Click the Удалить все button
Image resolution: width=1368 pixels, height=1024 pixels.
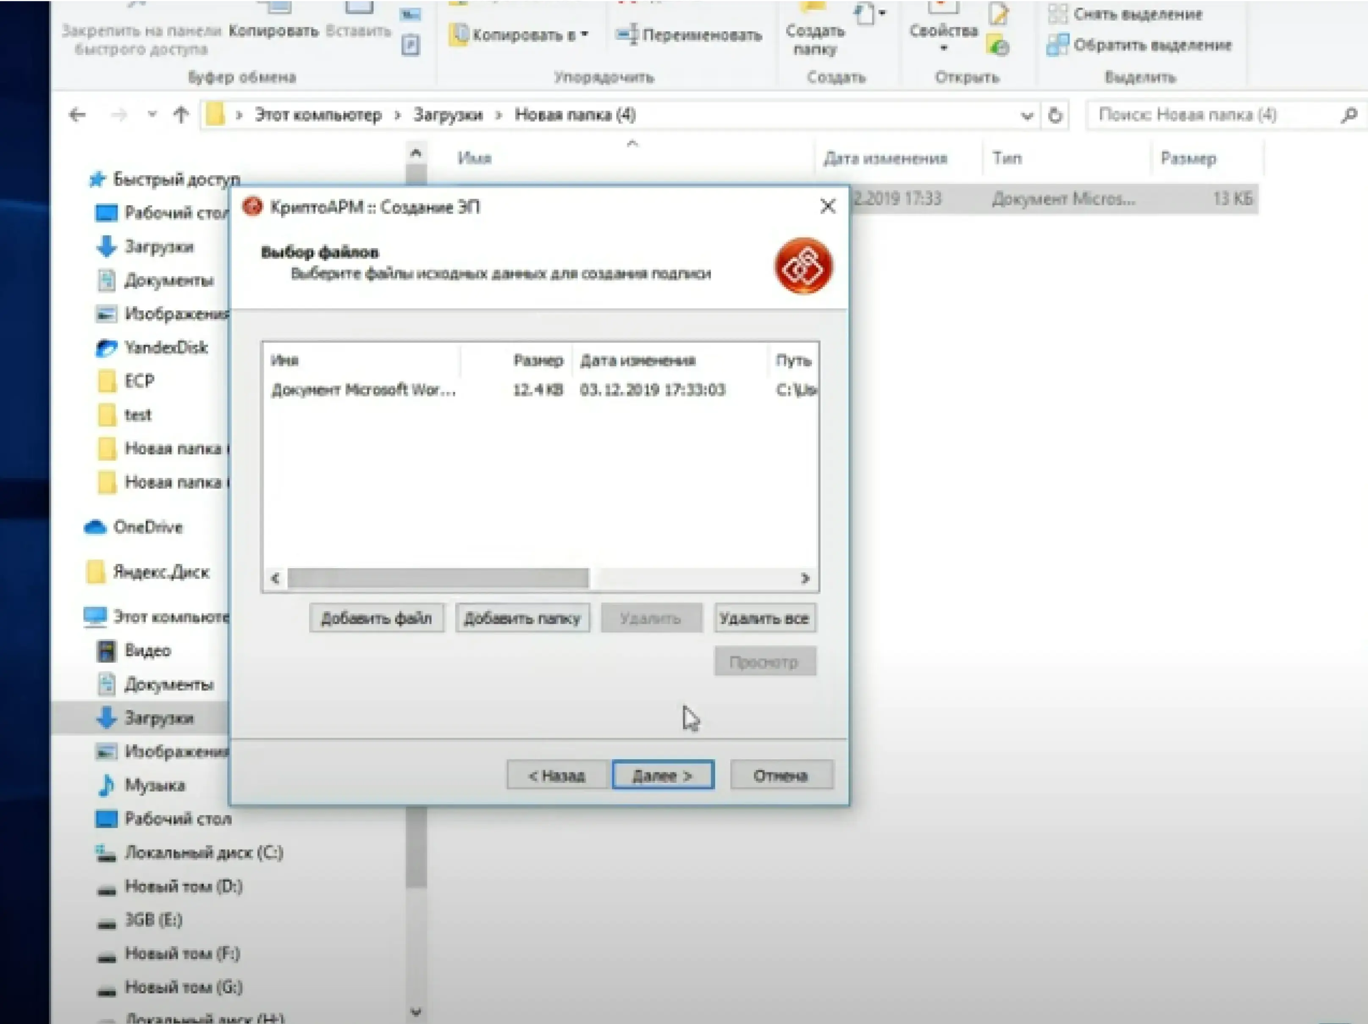coord(764,618)
